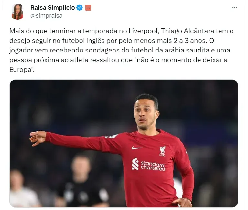Click the blurred referee in the background
248x210 pixels.
[x=81, y=181]
